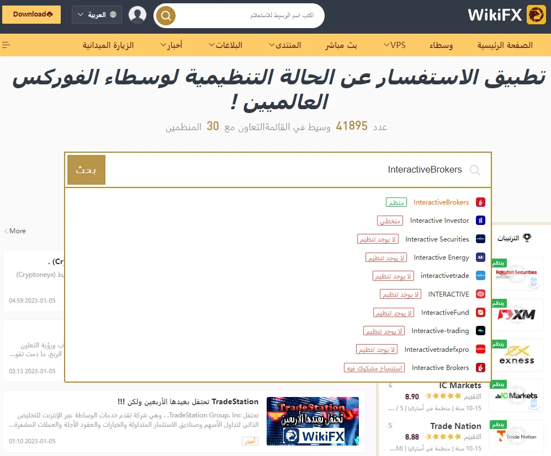Click the INTERACTIVE broker logo icon
The height and width of the screenshot is (456, 551).
(x=480, y=294)
